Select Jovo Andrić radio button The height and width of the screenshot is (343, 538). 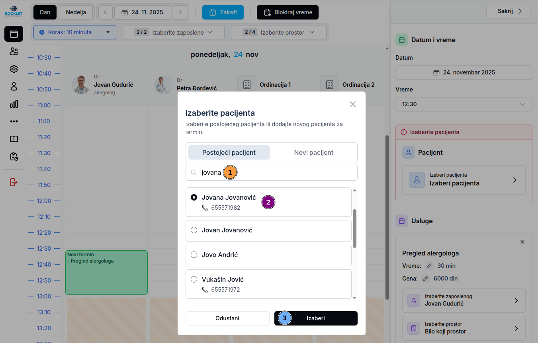194,255
